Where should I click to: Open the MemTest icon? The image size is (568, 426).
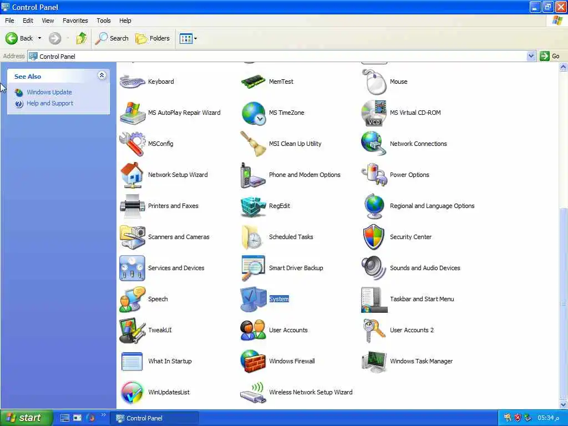pos(253,82)
